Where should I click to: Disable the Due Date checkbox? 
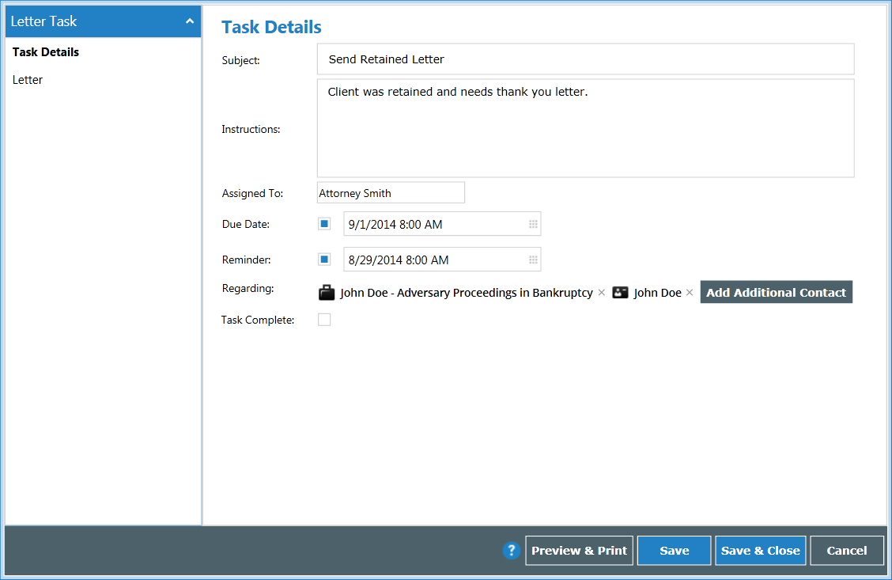tap(324, 223)
